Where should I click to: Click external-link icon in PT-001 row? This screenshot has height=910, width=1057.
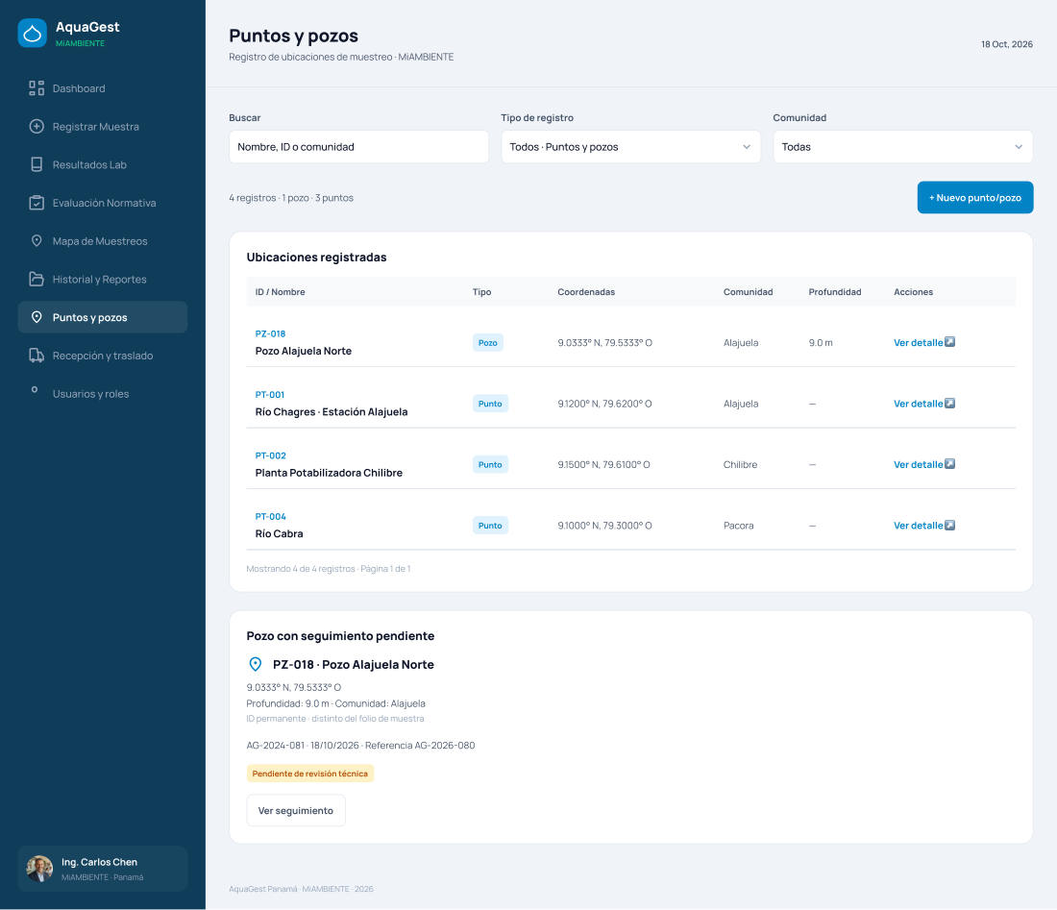point(949,404)
